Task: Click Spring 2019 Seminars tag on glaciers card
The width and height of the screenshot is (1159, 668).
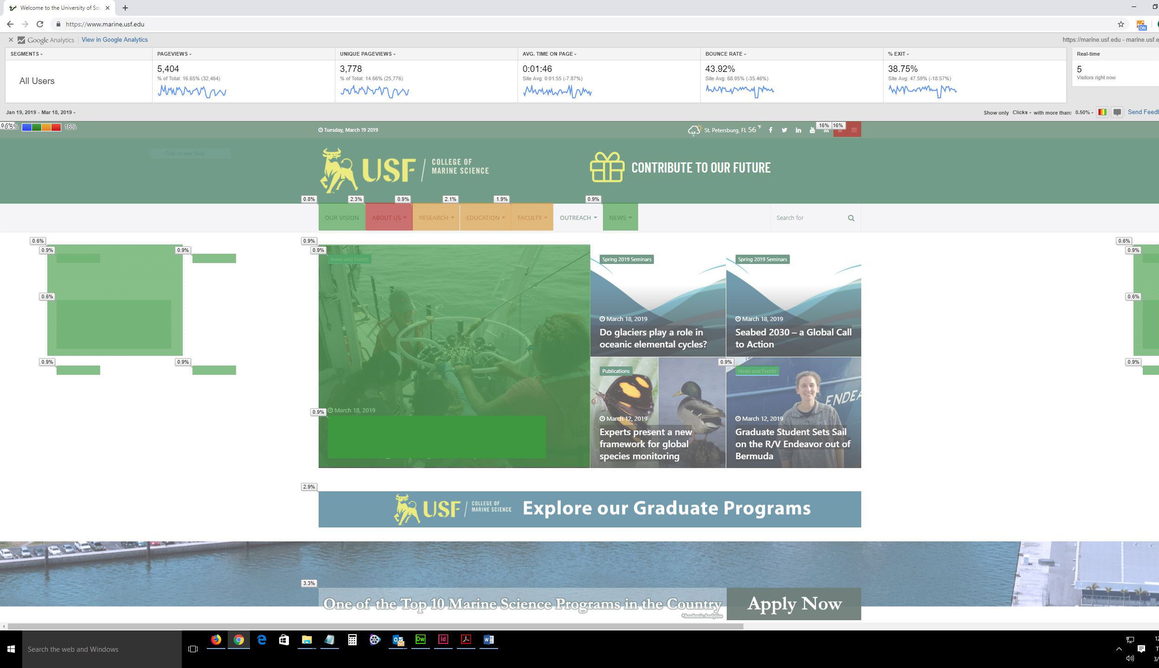Action: click(x=626, y=259)
